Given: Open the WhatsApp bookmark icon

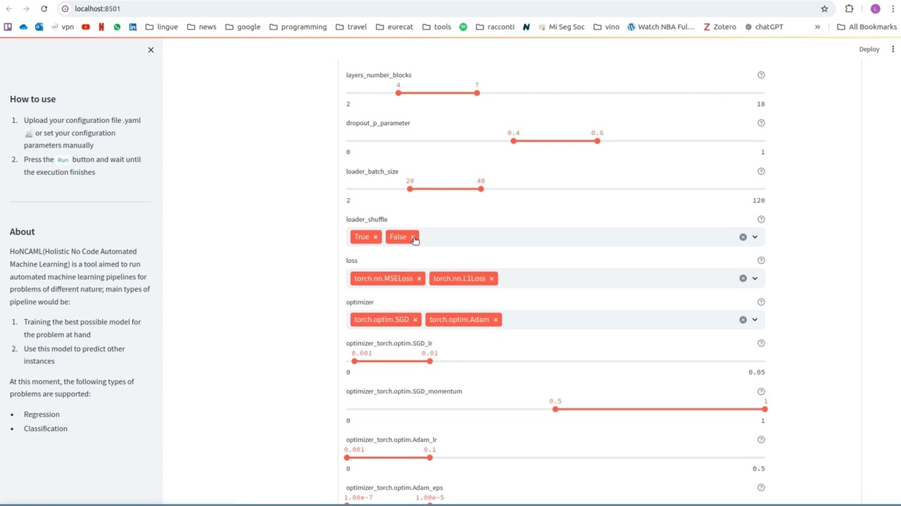Looking at the screenshot, I should pos(117,27).
